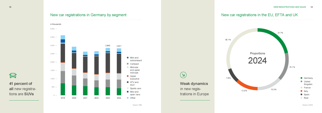
Task: Click the orange 12.0% Italy donut segment
Action: point(246,86)
